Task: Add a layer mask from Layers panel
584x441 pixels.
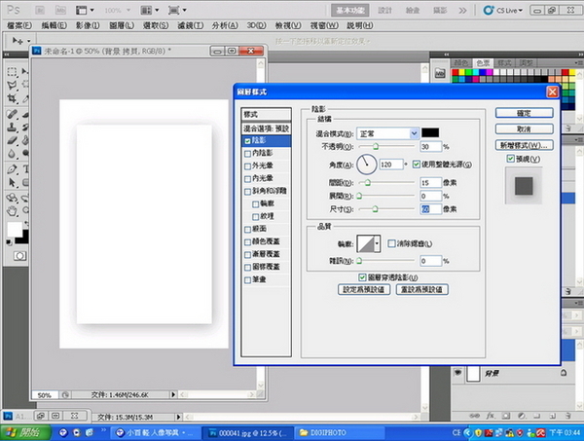Action: tap(506, 416)
